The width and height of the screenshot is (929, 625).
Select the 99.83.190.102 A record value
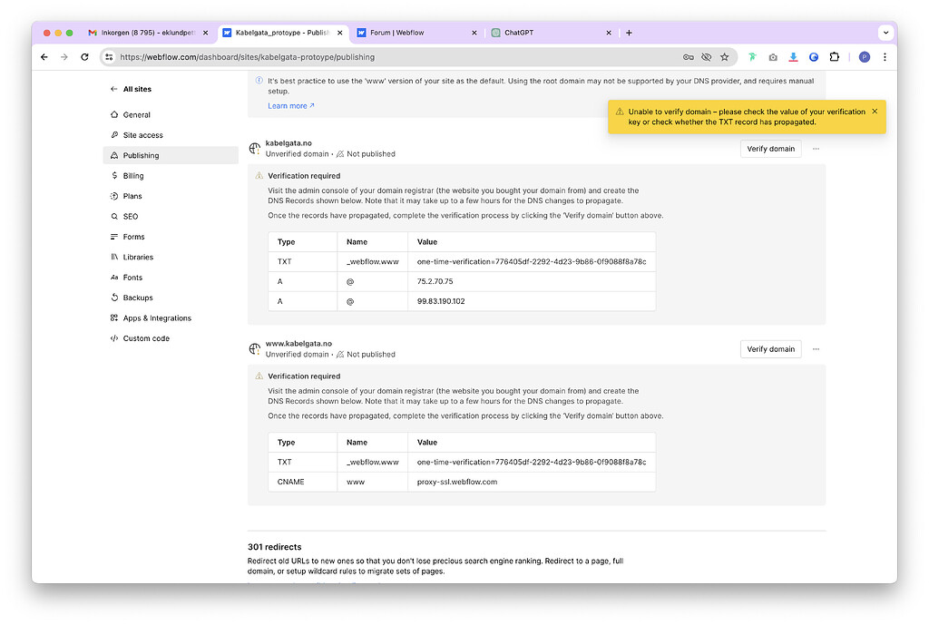441,301
